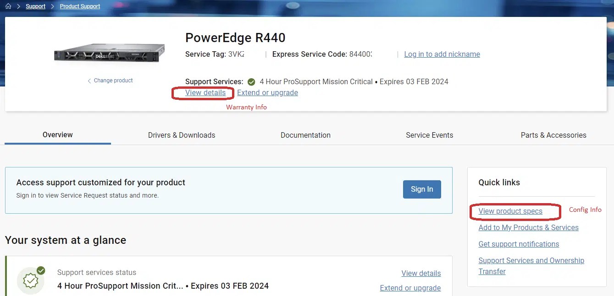Expand the chevron next to Change product

(89, 80)
